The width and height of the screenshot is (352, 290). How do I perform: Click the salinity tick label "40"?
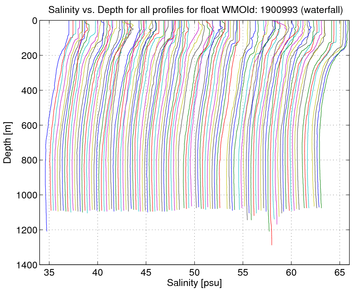pos(98,272)
